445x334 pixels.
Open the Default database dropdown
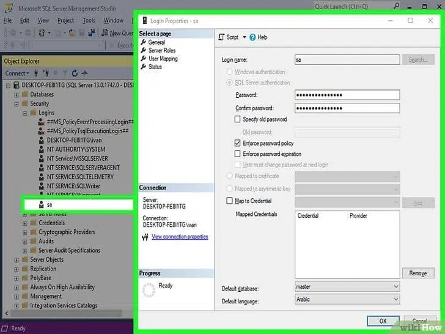(395, 286)
